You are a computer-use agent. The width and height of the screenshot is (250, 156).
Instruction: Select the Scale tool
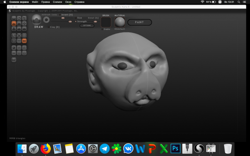point(24,18)
